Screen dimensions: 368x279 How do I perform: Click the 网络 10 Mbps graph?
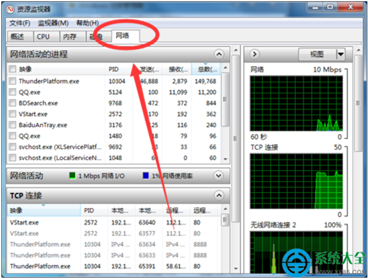tap(296, 103)
